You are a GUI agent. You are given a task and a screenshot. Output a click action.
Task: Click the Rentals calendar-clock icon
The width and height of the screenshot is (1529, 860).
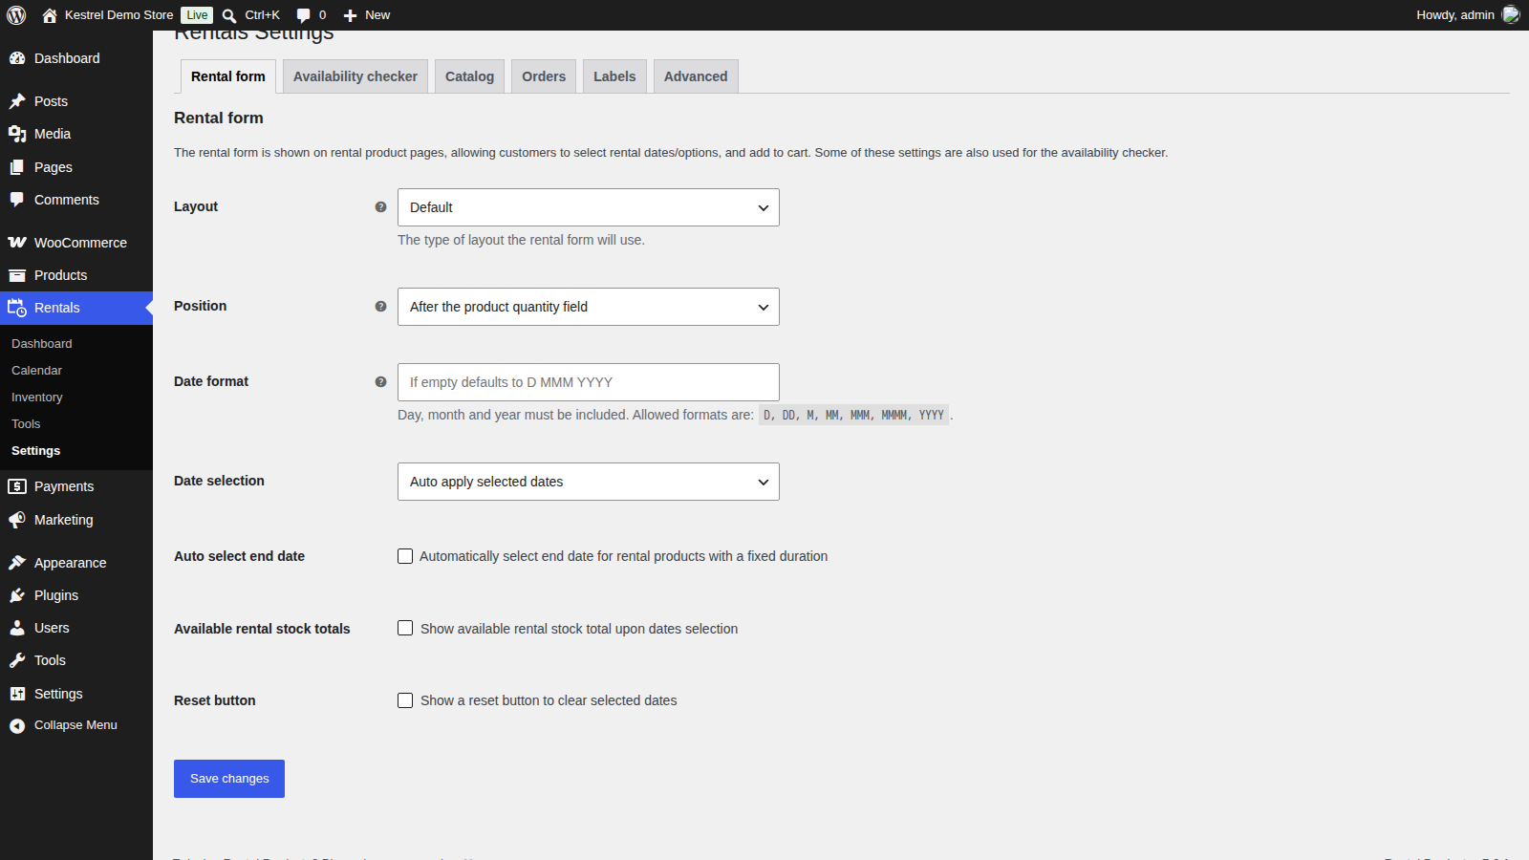coord(17,308)
